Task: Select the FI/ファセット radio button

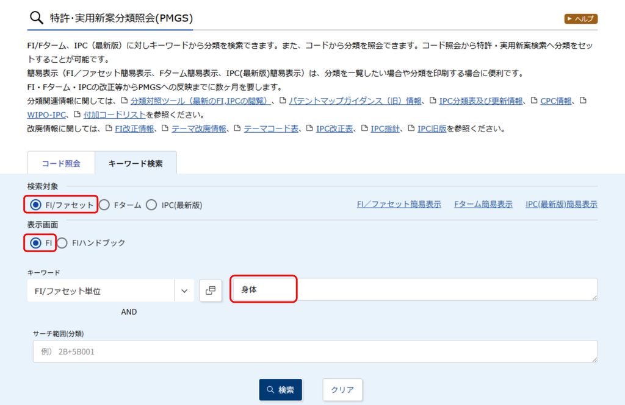Action: (35, 205)
